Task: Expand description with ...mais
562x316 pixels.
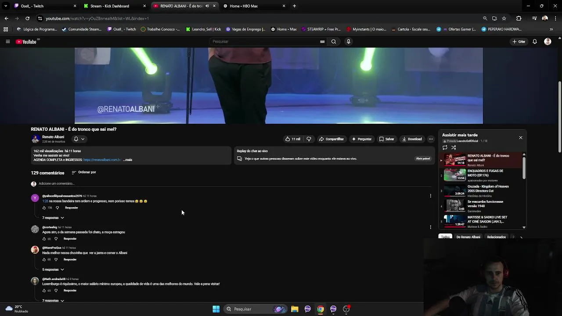Action: point(128,160)
